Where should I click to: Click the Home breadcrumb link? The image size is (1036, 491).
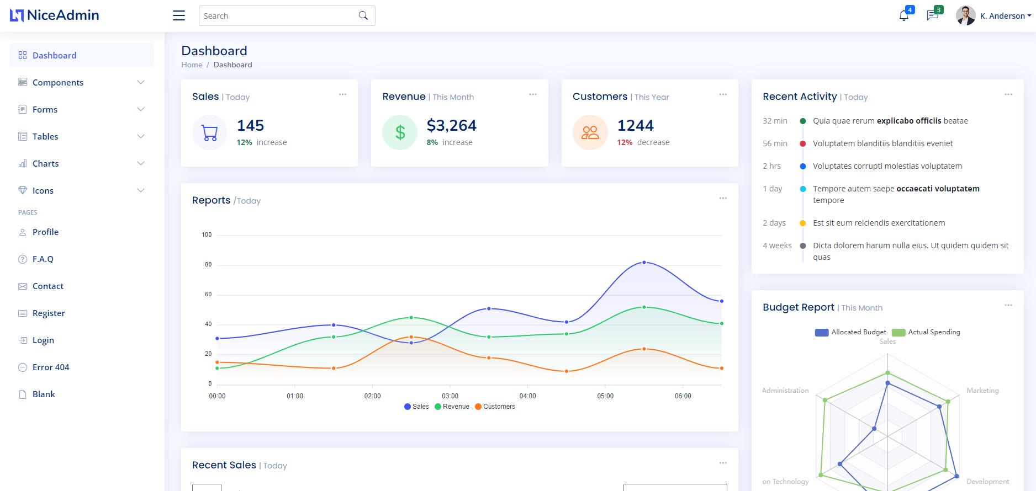pyautogui.click(x=192, y=65)
